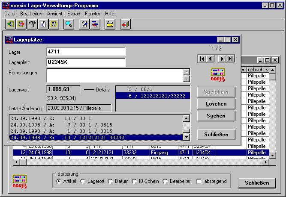Screen dimensions: 286x197
Task: Click the Bemerkungen text area
Action: pos(115,75)
